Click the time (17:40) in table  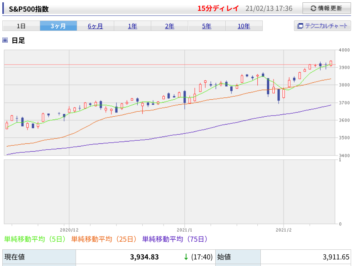pos(202,257)
